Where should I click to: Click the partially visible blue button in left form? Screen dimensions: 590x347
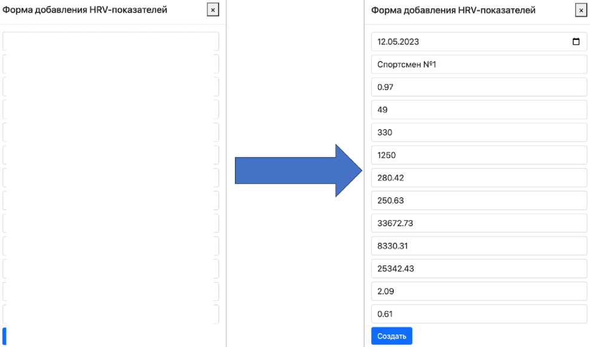[x=4, y=336]
